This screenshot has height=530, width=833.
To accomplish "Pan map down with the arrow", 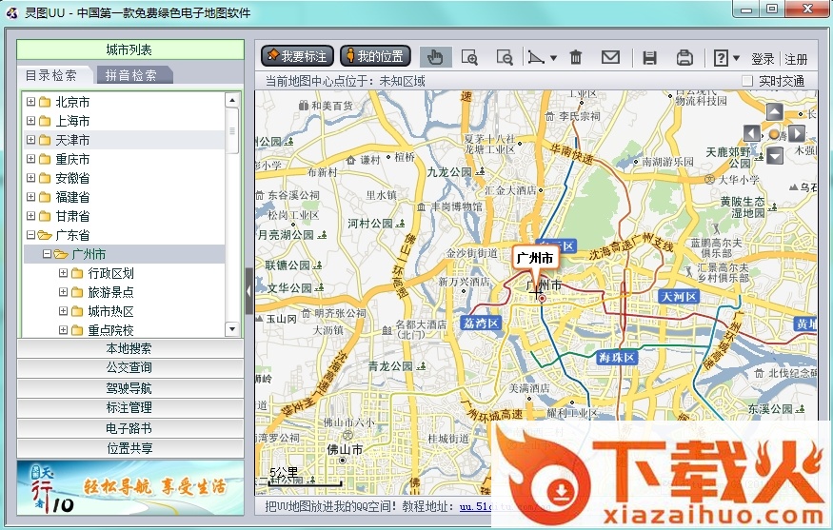I will coord(775,156).
